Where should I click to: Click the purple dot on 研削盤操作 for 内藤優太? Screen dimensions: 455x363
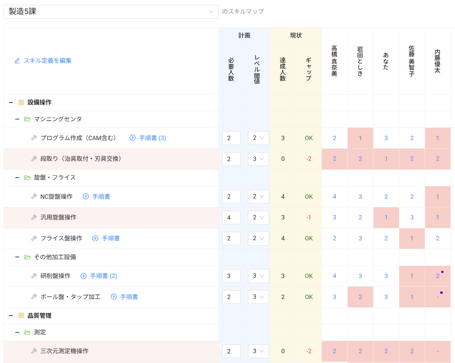pyautogui.click(x=443, y=272)
